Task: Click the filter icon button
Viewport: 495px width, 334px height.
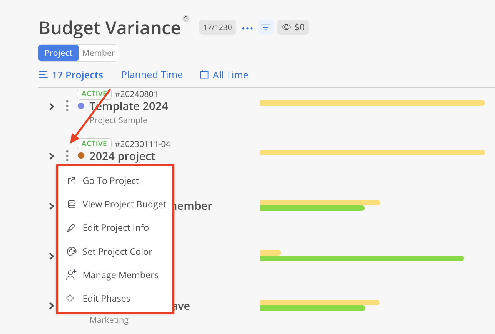Action: (x=266, y=27)
